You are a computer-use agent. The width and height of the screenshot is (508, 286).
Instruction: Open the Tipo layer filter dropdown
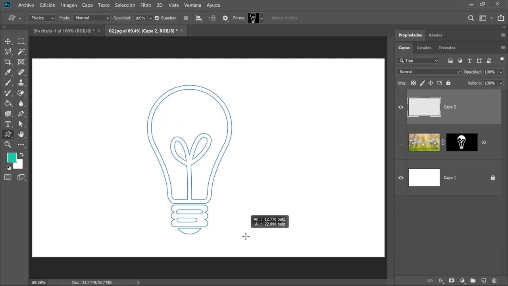(418, 60)
